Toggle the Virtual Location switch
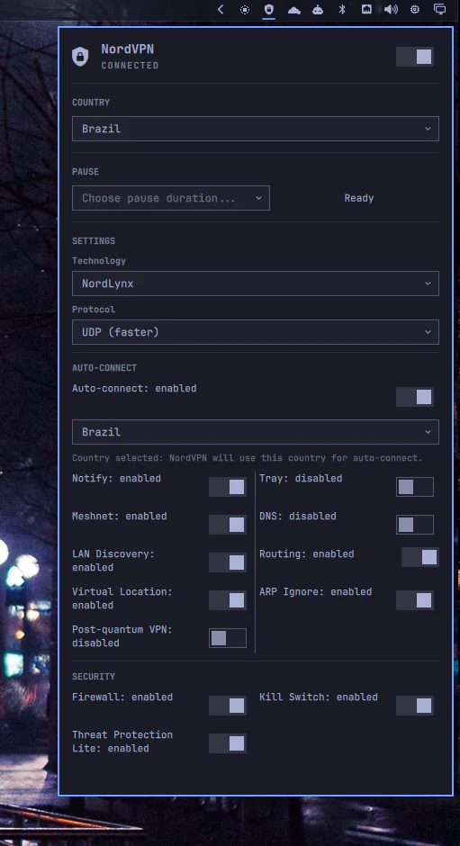 pyautogui.click(x=228, y=600)
